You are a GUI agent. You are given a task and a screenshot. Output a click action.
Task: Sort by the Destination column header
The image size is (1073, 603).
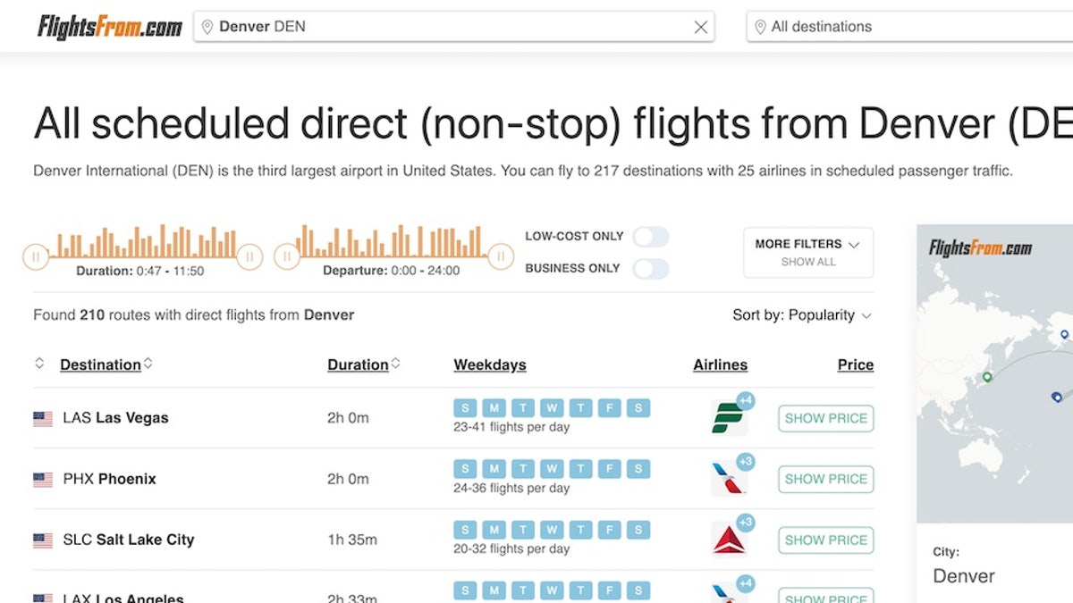tap(100, 364)
